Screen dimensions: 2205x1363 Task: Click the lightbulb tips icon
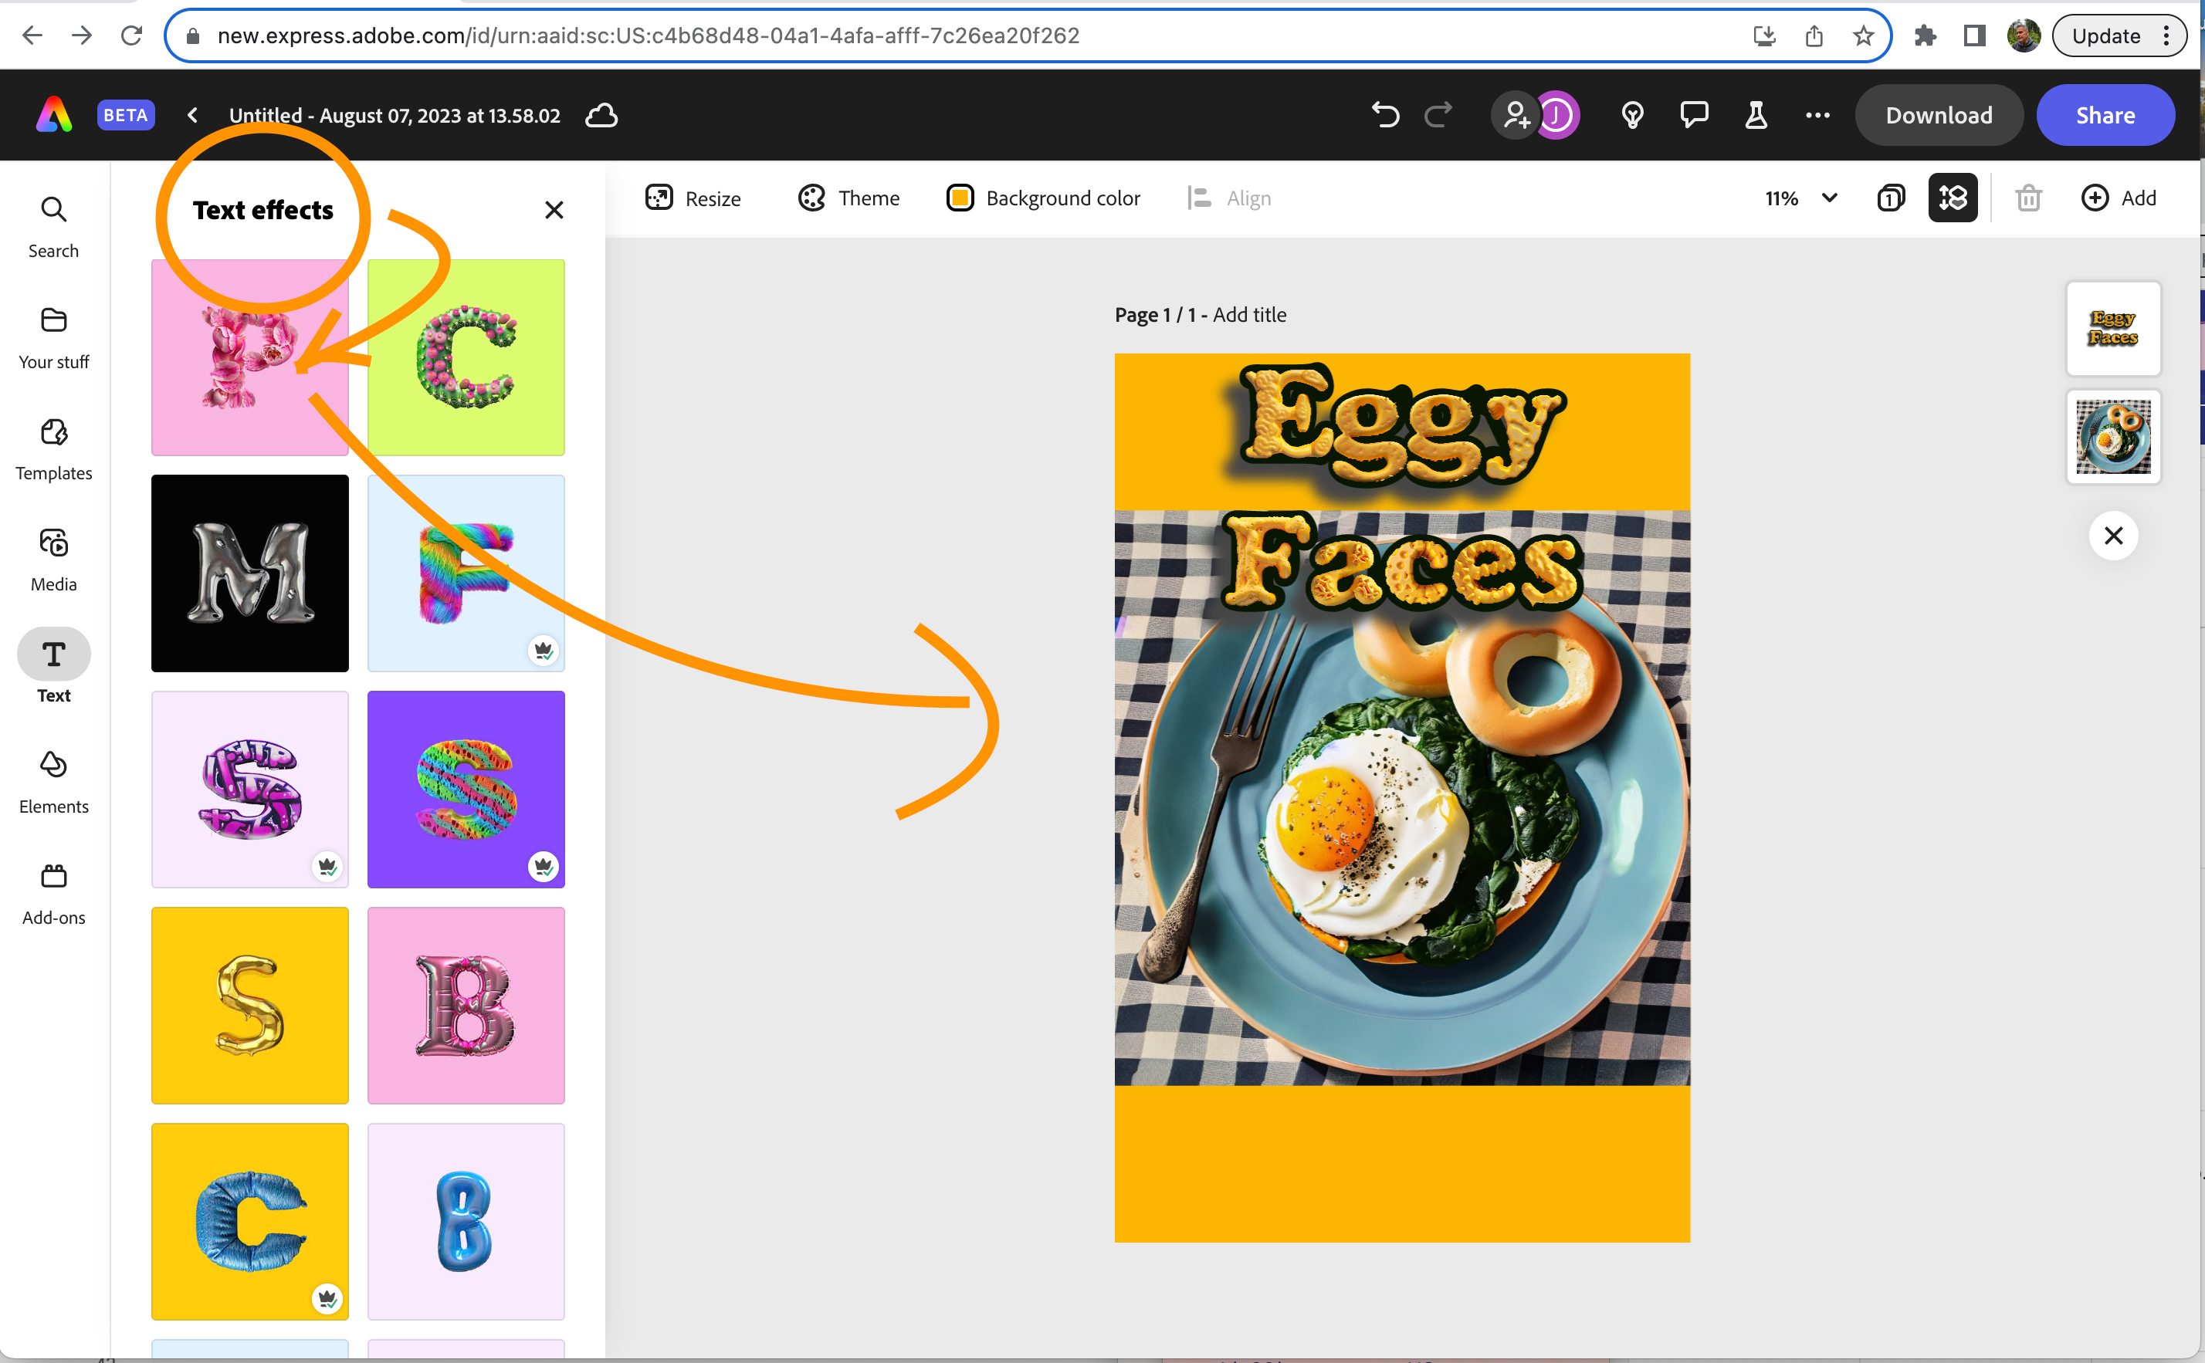coord(1631,116)
